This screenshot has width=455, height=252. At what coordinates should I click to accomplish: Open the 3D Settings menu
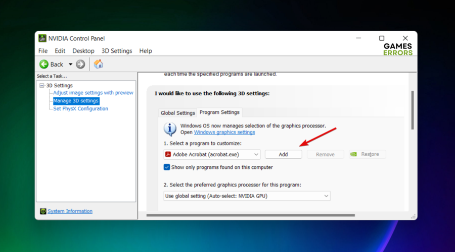point(116,51)
